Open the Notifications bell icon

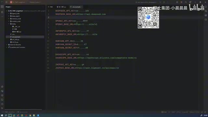coord(206,6)
